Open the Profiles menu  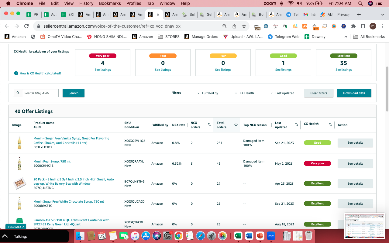coord(134,3)
